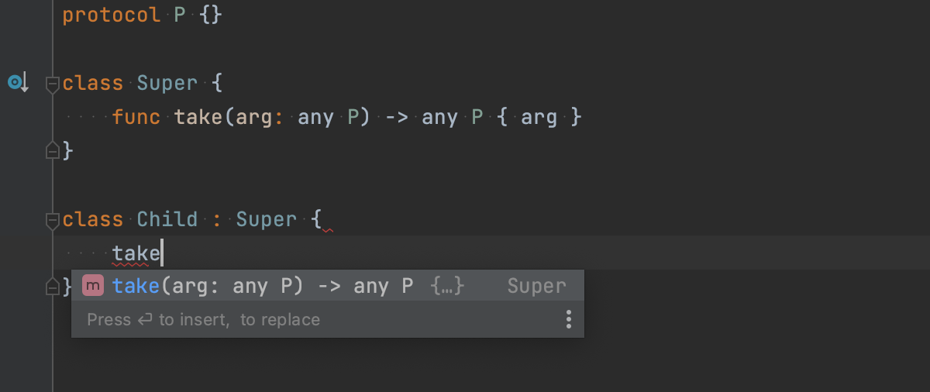Screen dimensions: 930x392
Task: Click the Child class name
Action: tap(167, 219)
